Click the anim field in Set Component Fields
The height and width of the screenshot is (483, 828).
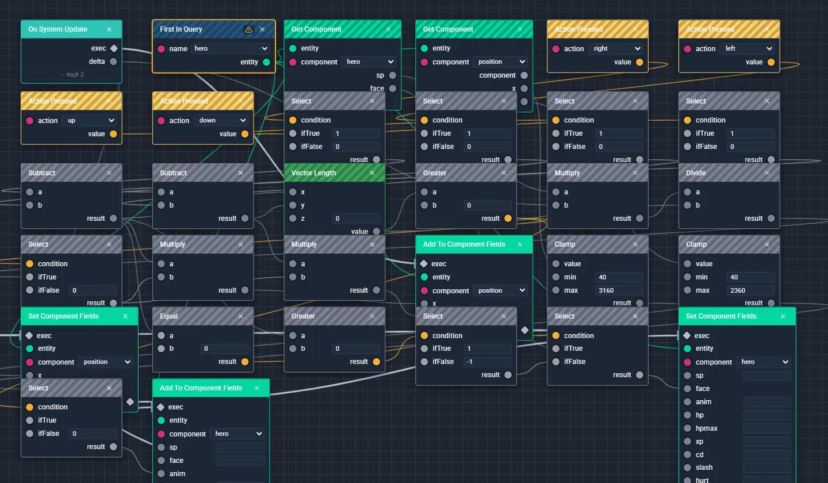[767, 402]
